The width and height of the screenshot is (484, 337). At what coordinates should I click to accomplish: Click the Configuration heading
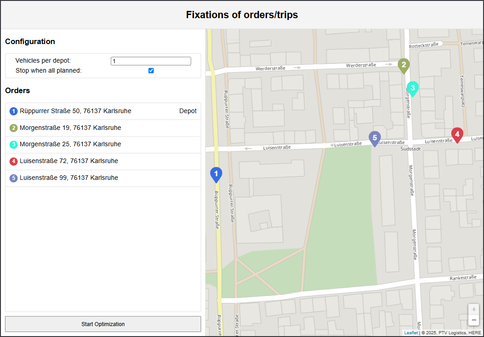(x=30, y=41)
